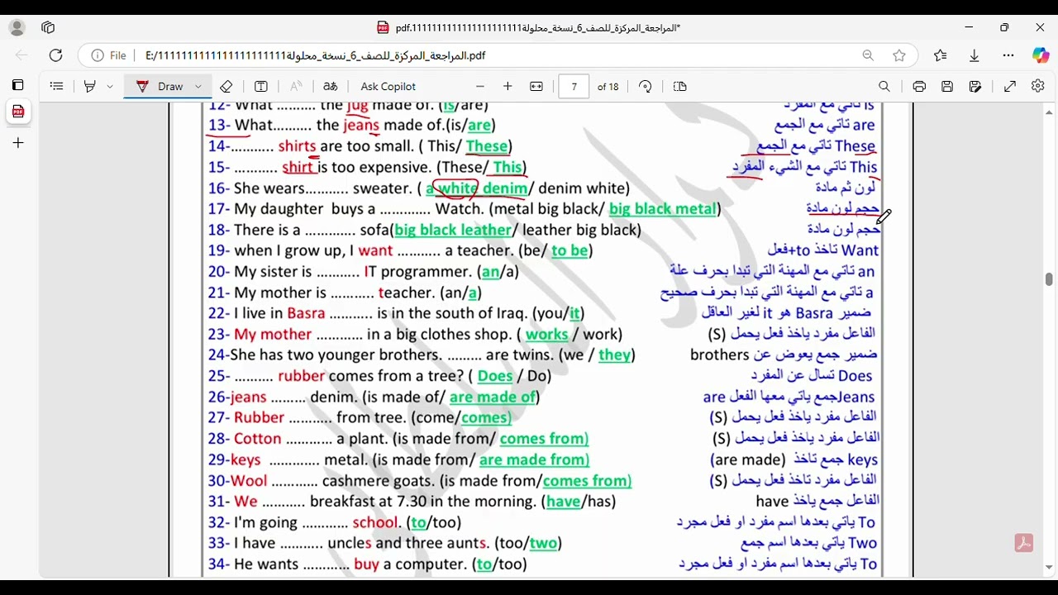Open browser settings and more menu

point(1008,55)
